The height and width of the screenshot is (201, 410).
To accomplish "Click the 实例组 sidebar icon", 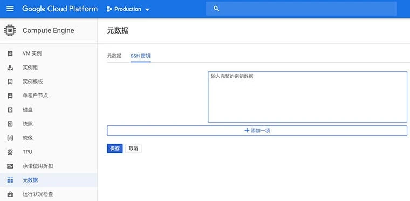I will click(10, 68).
